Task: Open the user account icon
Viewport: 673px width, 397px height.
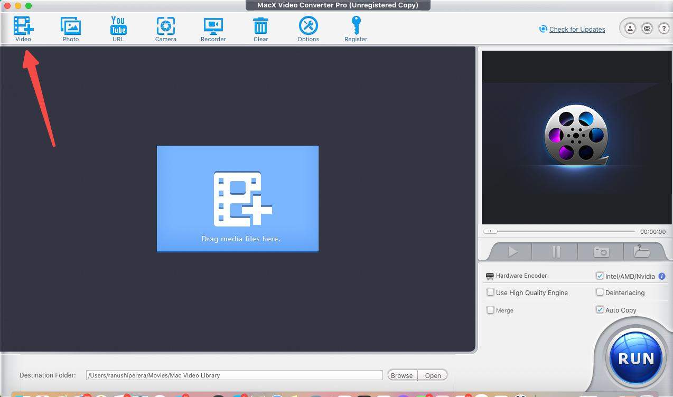Action: pos(630,29)
